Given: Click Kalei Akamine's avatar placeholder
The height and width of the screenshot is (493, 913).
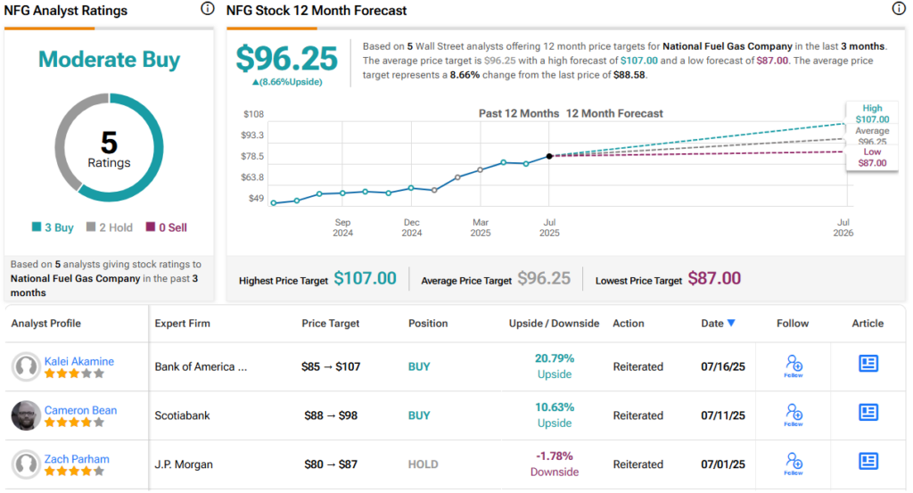Looking at the screenshot, I should 26,366.
